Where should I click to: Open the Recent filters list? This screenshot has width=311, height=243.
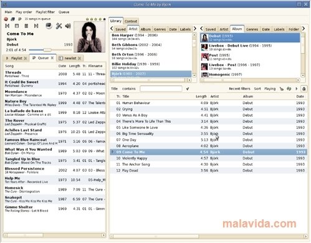click(x=239, y=88)
